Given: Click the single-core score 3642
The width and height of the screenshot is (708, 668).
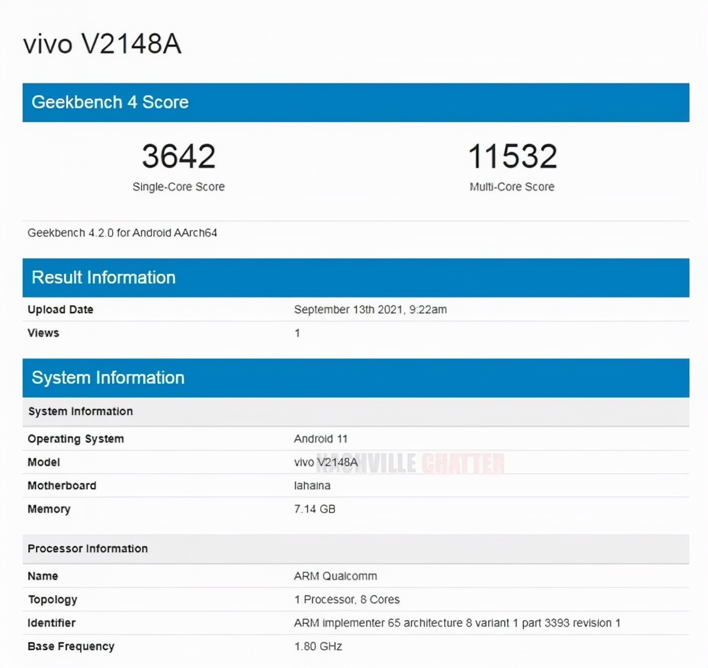Looking at the screenshot, I should pos(179,156).
